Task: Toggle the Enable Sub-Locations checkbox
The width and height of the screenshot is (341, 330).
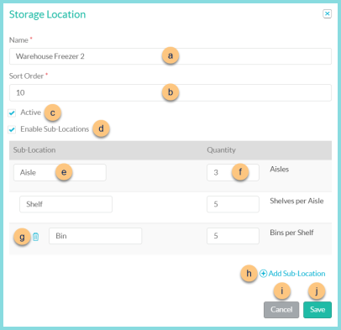Action: coord(12,129)
